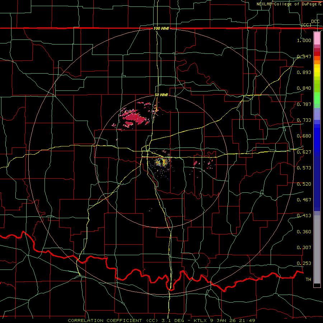
Task: Select the 0.733 scale value
Action: pos(304,120)
